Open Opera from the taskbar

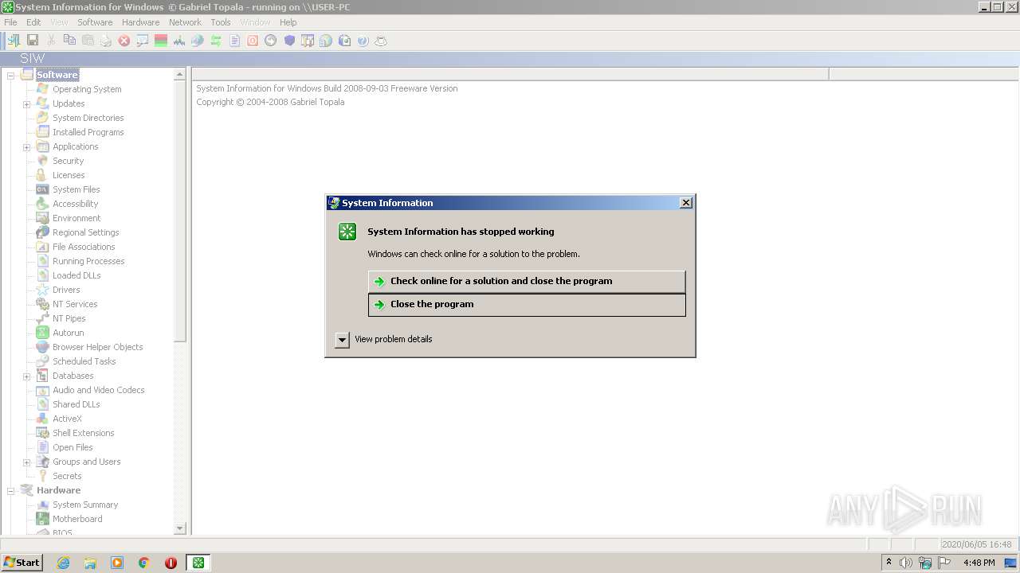171,563
